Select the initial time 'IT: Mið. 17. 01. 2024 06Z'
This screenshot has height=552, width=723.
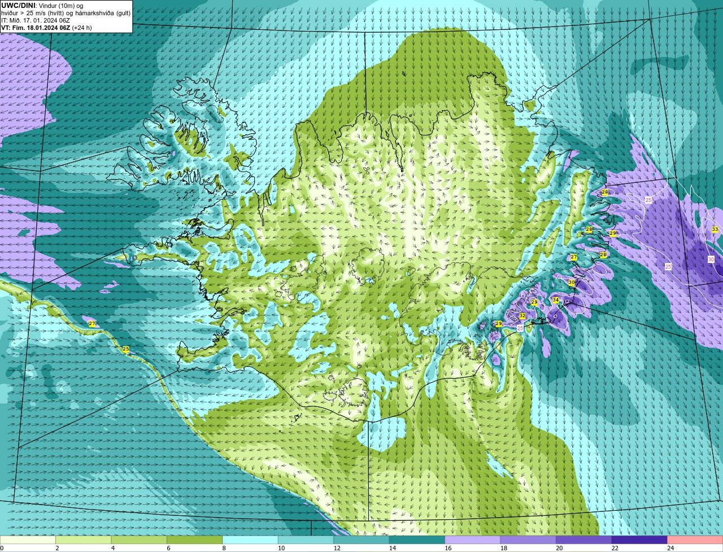click(x=36, y=20)
